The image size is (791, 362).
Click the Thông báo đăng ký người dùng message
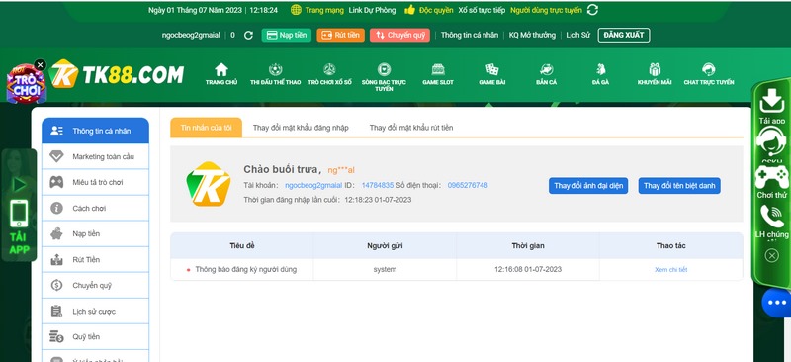coord(245,270)
